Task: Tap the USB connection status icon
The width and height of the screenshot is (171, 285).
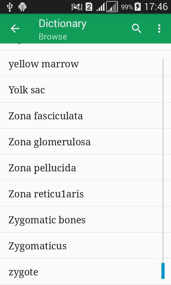Action: [10, 7]
